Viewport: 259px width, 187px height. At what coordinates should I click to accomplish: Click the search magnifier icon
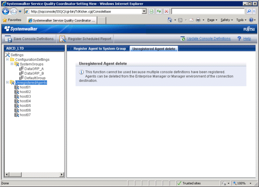pyautogui.click(x=249, y=11)
